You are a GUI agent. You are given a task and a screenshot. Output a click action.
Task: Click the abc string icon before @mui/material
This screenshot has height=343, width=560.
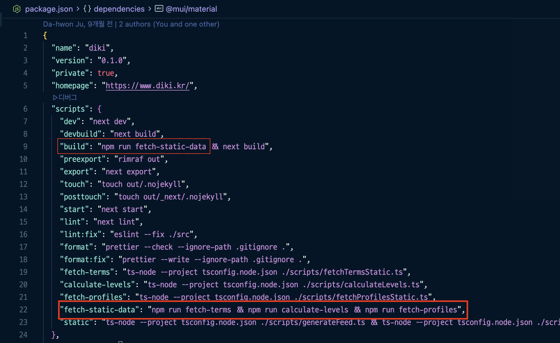point(159,9)
